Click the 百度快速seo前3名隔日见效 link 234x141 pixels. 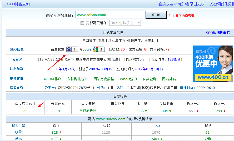[181, 4]
